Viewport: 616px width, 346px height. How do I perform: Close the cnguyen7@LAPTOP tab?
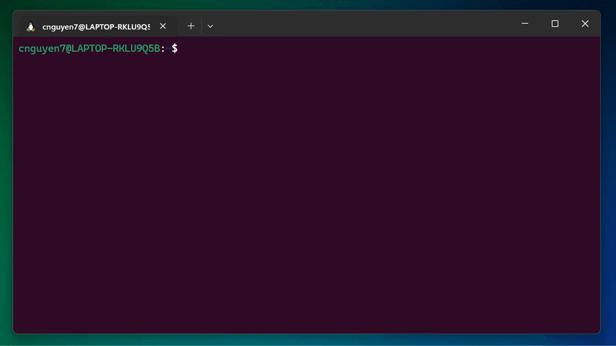(x=163, y=26)
